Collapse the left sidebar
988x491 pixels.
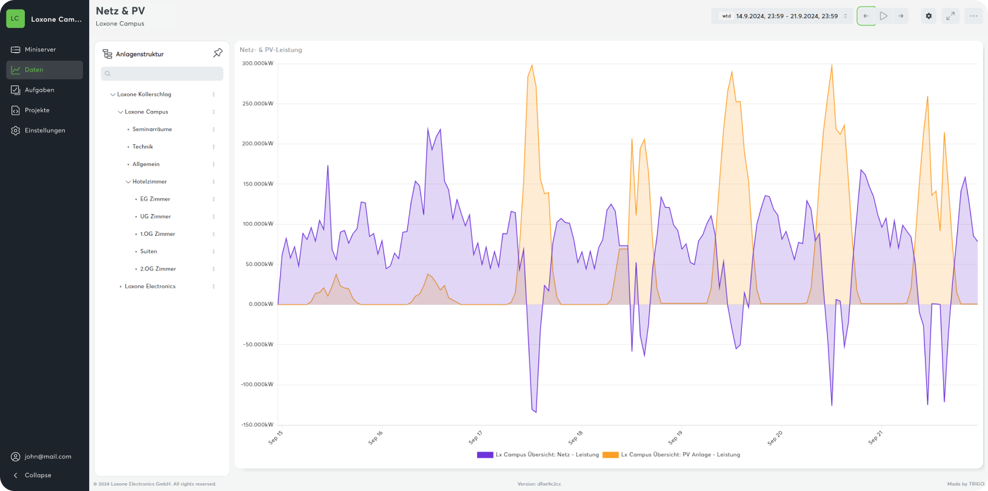(38, 475)
